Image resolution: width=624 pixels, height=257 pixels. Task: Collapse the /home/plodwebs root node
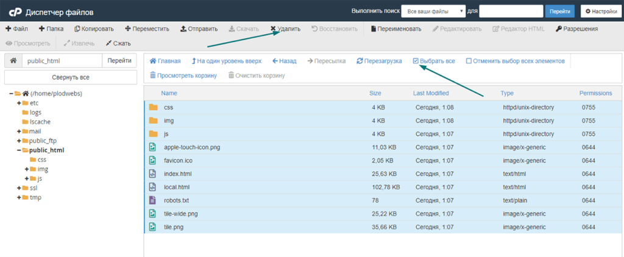pos(11,94)
